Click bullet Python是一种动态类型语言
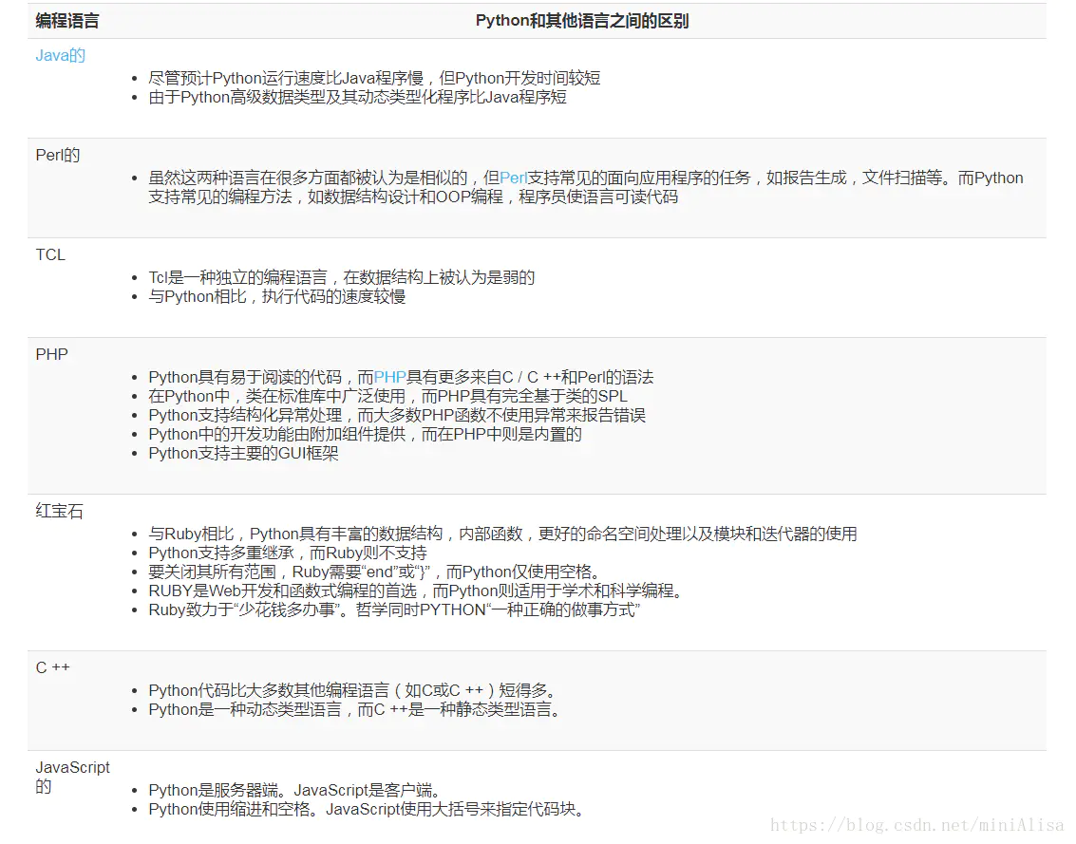Viewport: 1076px width, 844px height. tap(355, 709)
